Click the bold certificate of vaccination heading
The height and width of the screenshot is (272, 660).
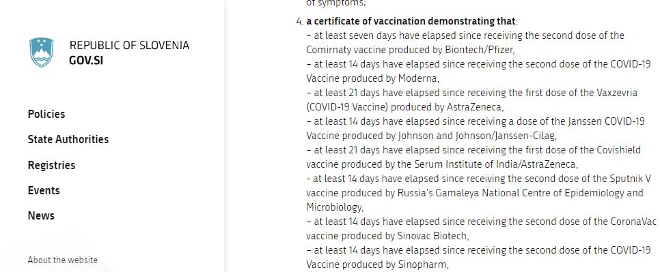[x=411, y=21]
